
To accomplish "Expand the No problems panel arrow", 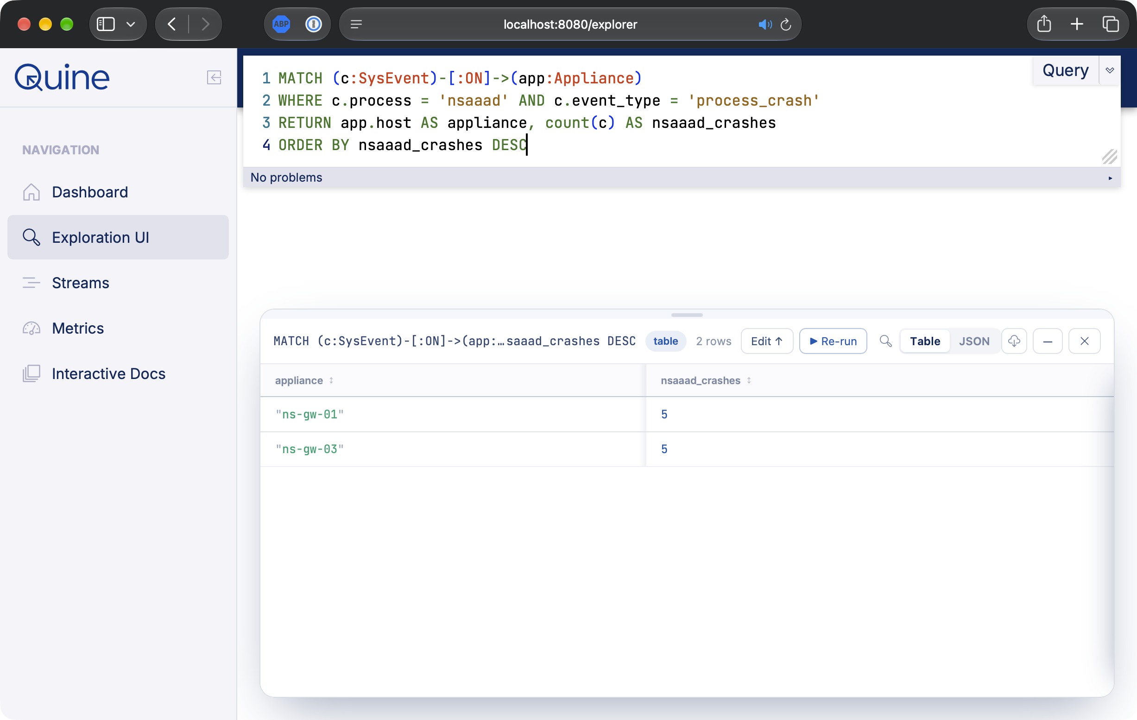I will pos(1110,178).
